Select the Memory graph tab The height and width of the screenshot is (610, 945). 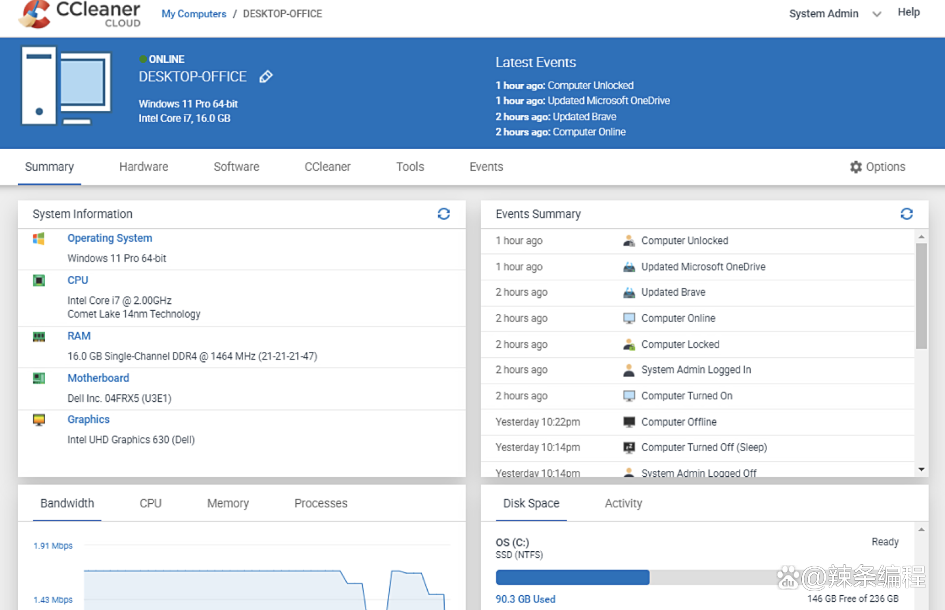[228, 503]
